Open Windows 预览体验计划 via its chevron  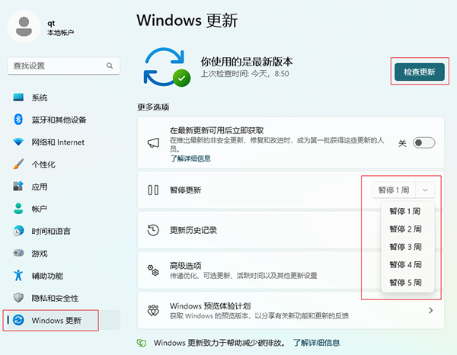[x=431, y=311]
